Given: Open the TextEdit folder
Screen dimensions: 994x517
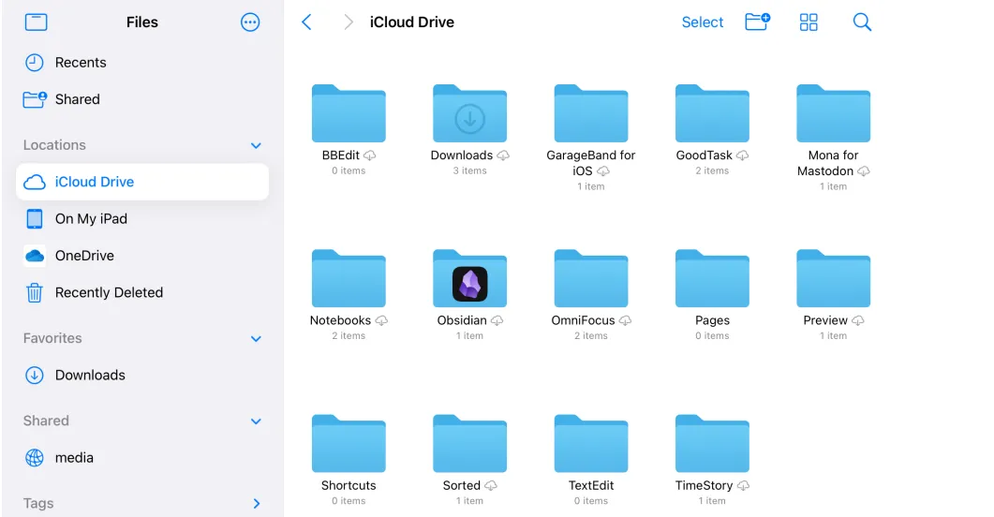Looking at the screenshot, I should (591, 444).
